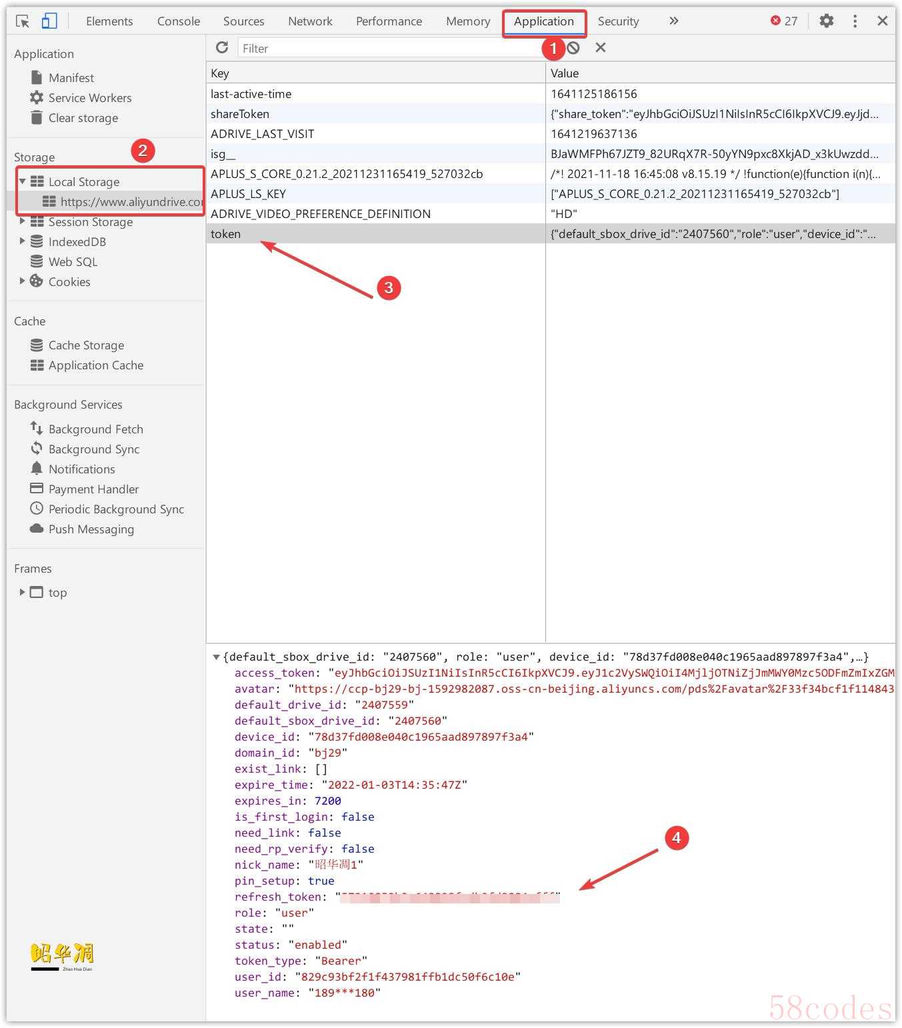Screen dimensions: 902x1028
Task: Select the last-active-time row
Action: [x=551, y=93]
